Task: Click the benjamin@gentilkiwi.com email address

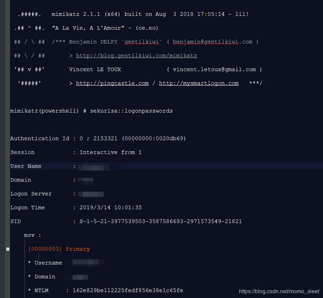Action: 213,42
